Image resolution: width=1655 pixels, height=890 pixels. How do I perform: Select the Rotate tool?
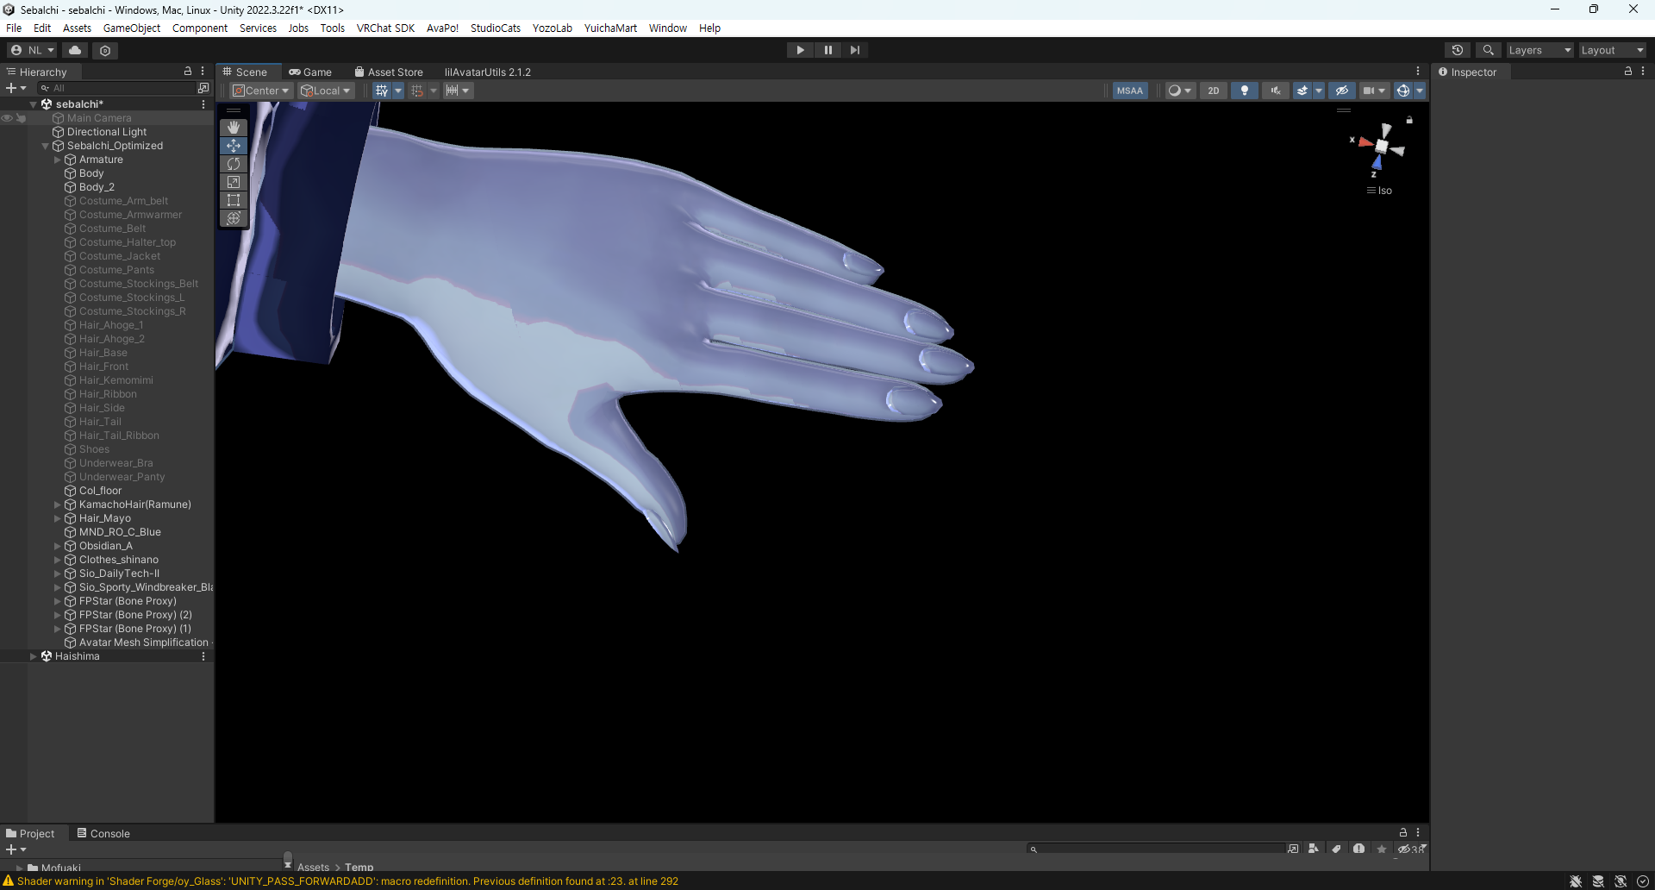coord(234,164)
